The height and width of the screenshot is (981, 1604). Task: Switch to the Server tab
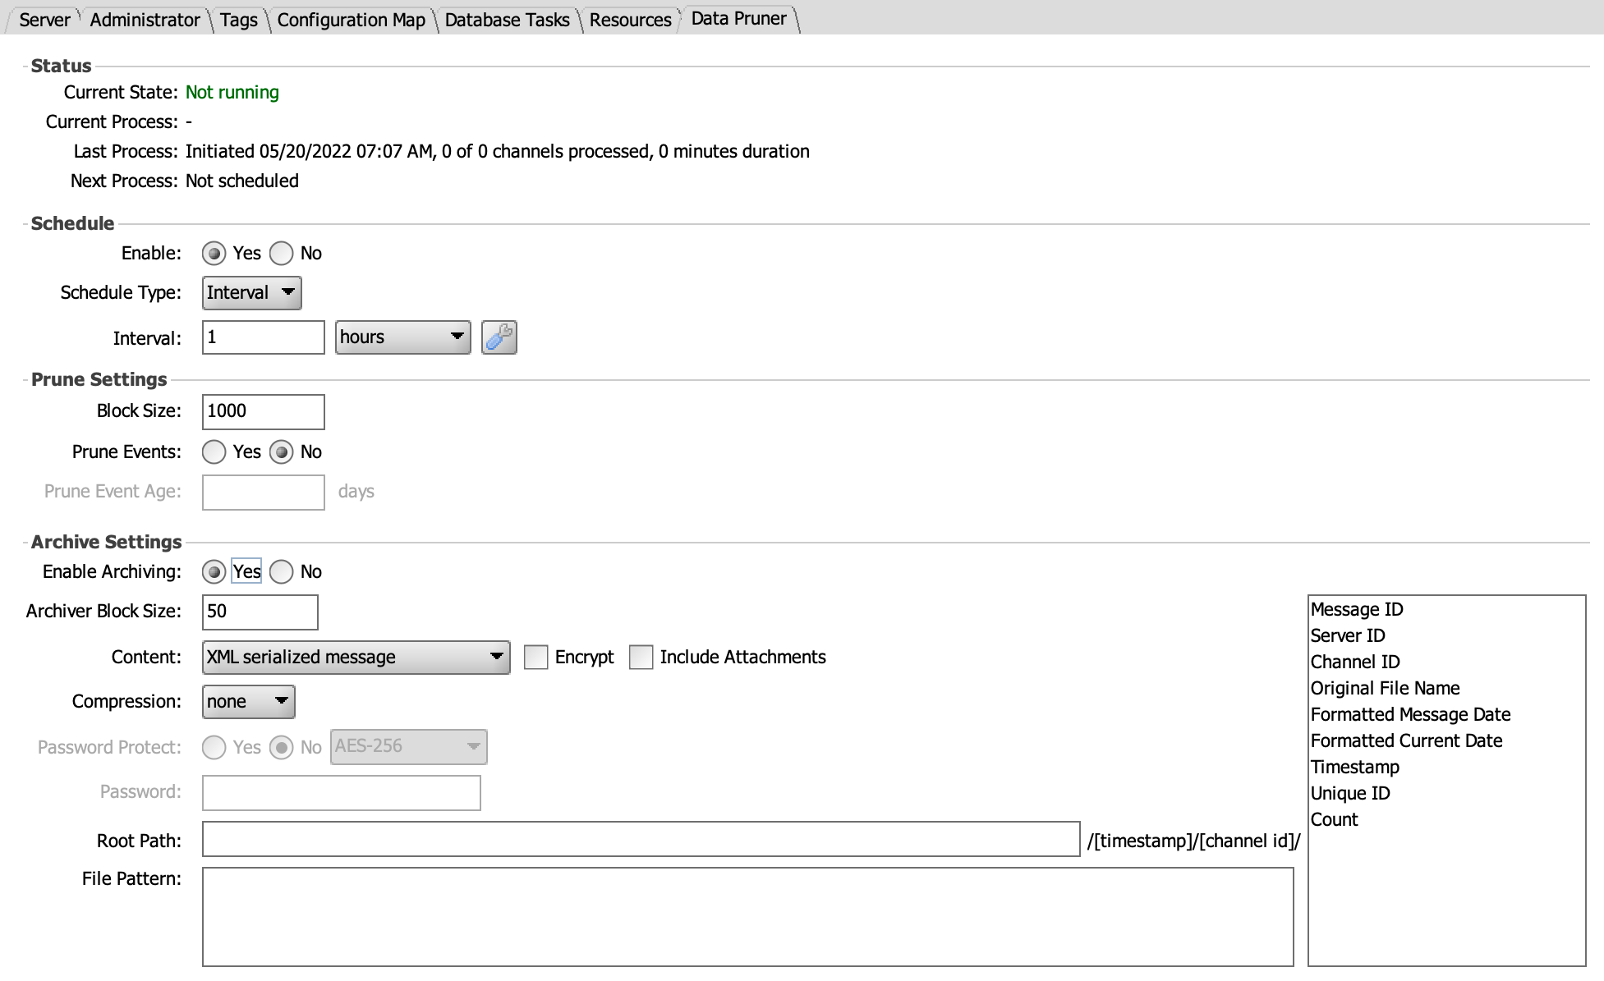point(44,20)
